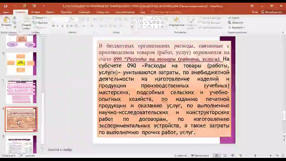Open the Review (Рецензирование) tab
This screenshot has height=161, width=286.
coord(125,12)
